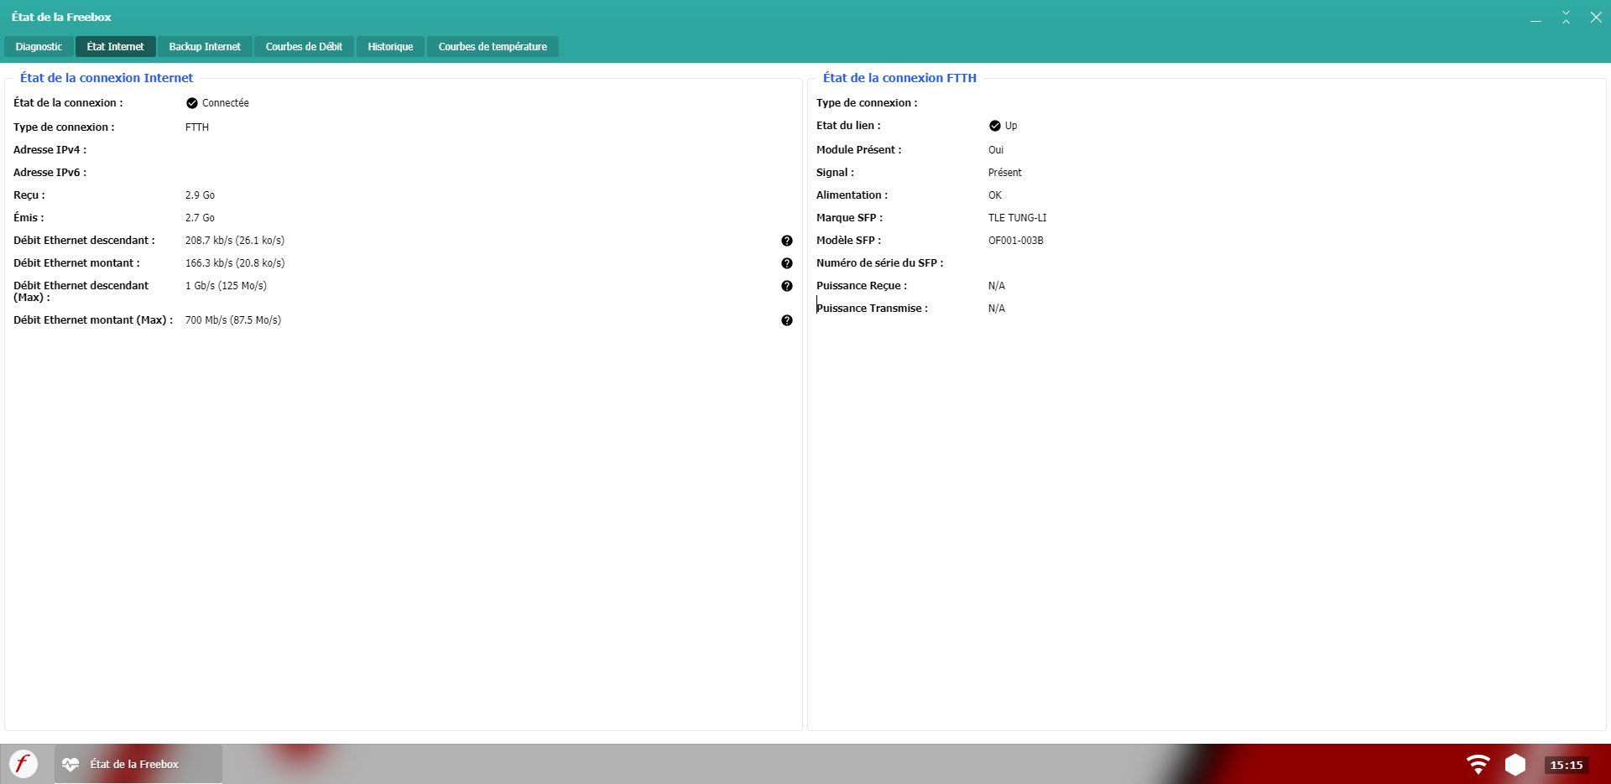Click the Marque SFP label
Viewport: 1611px width, 784px height.
pos(849,218)
